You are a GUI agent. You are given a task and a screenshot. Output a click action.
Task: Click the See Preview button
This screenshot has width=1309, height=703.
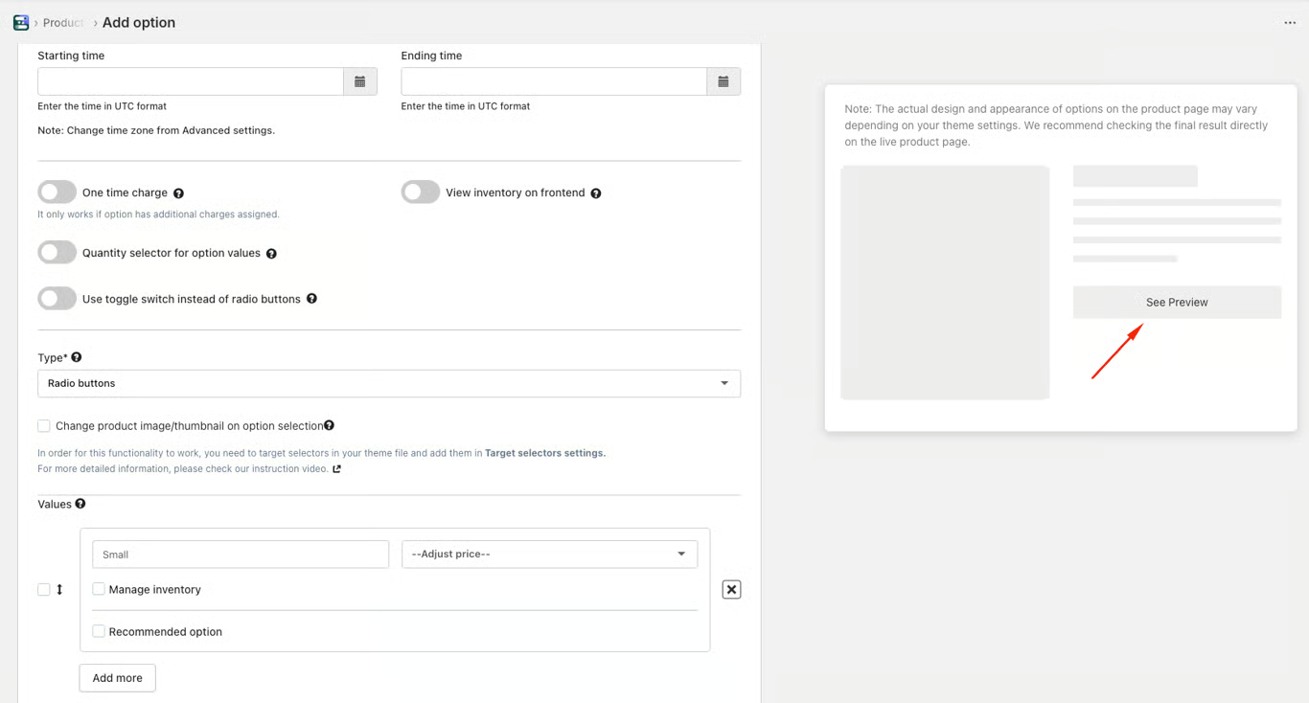[1177, 303]
